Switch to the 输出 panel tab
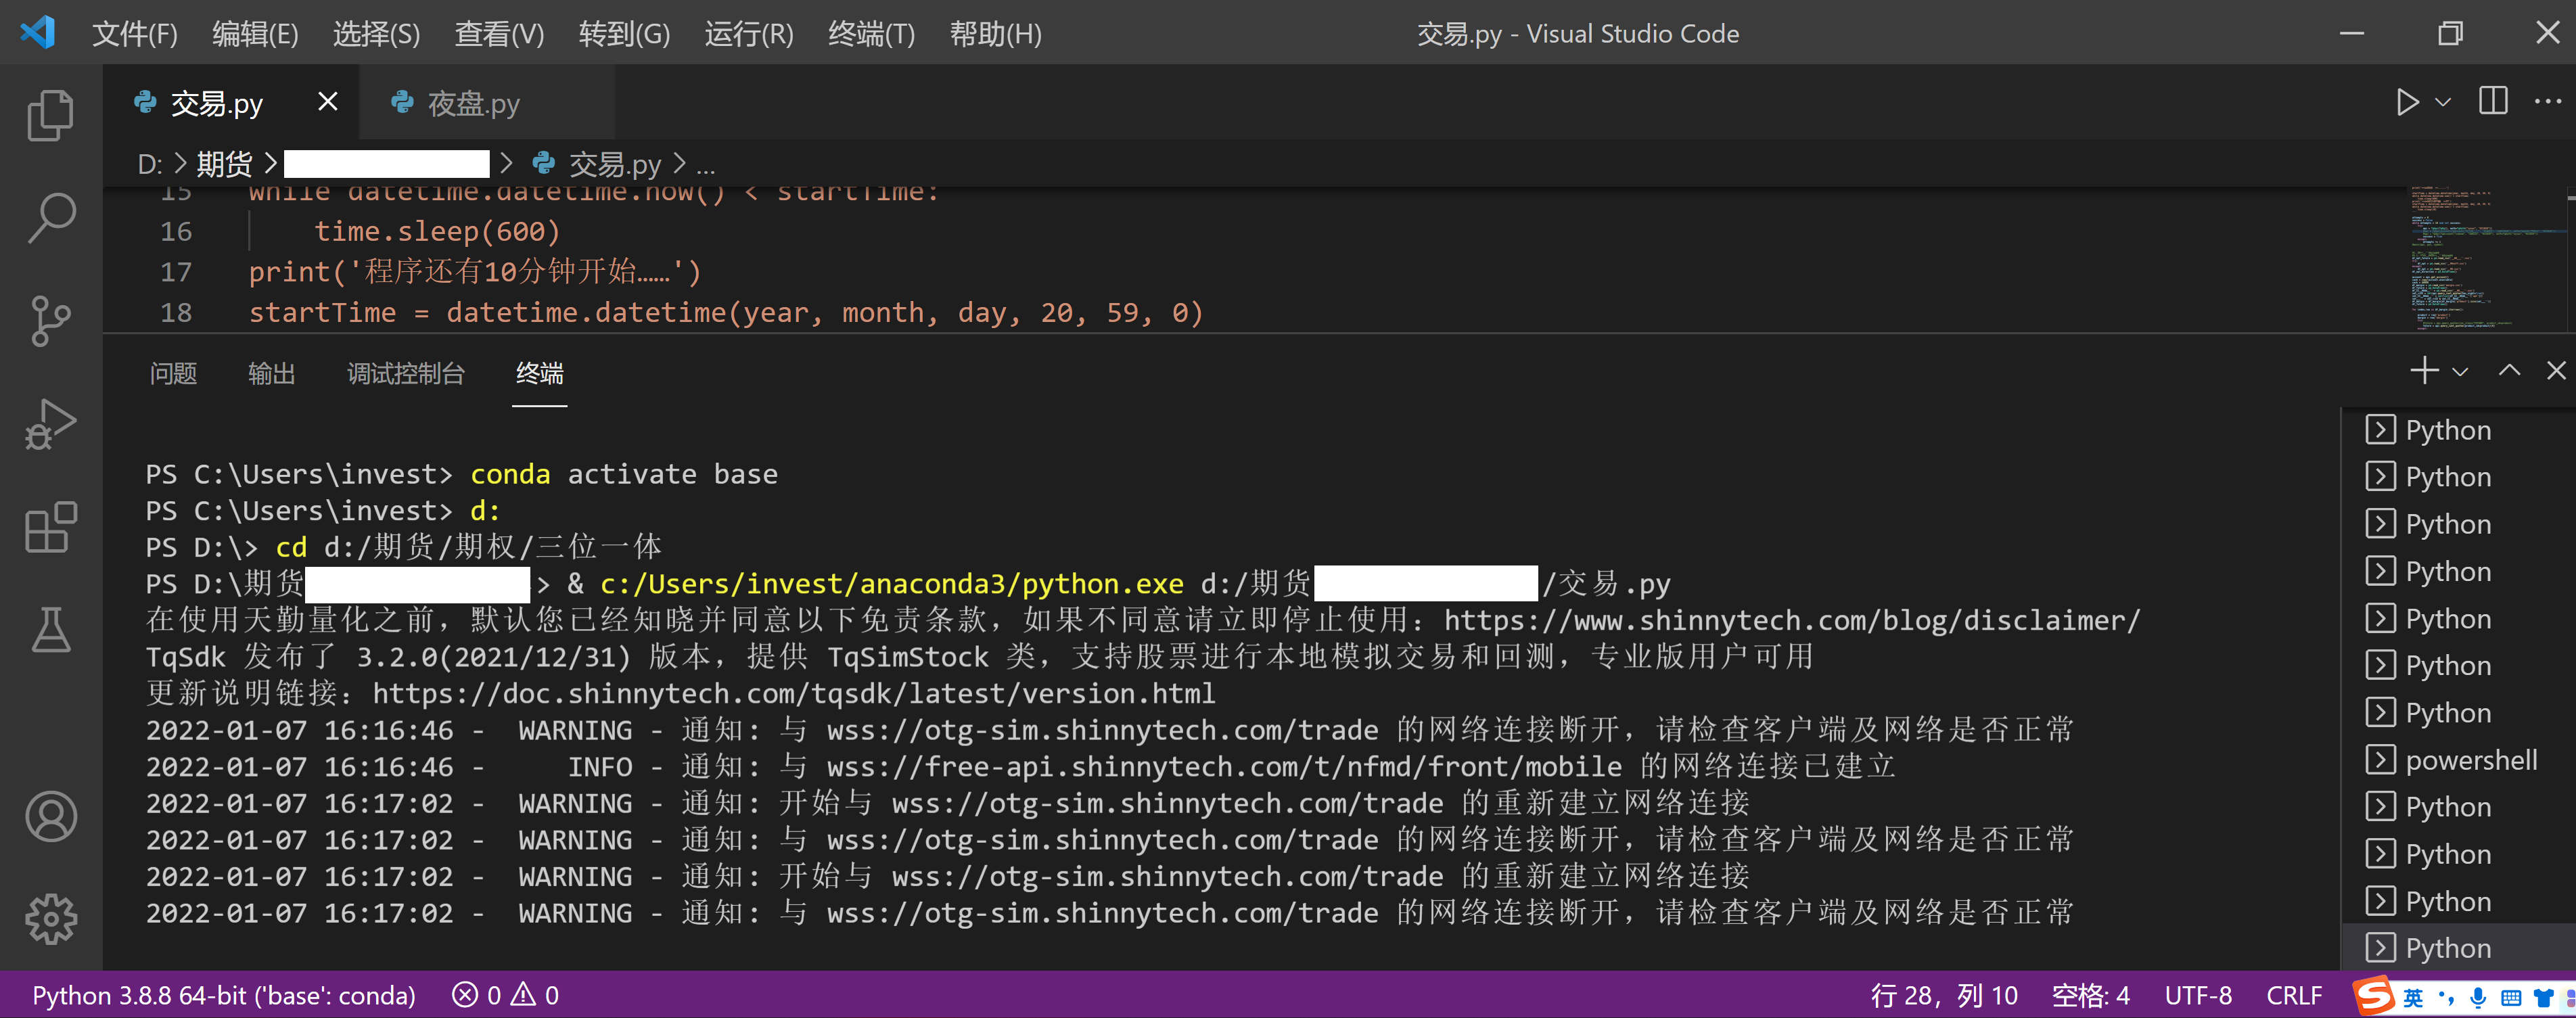Screen dimensions: 2576x1018 pos(271,373)
